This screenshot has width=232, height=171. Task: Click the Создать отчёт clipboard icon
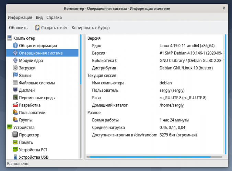[38, 28]
